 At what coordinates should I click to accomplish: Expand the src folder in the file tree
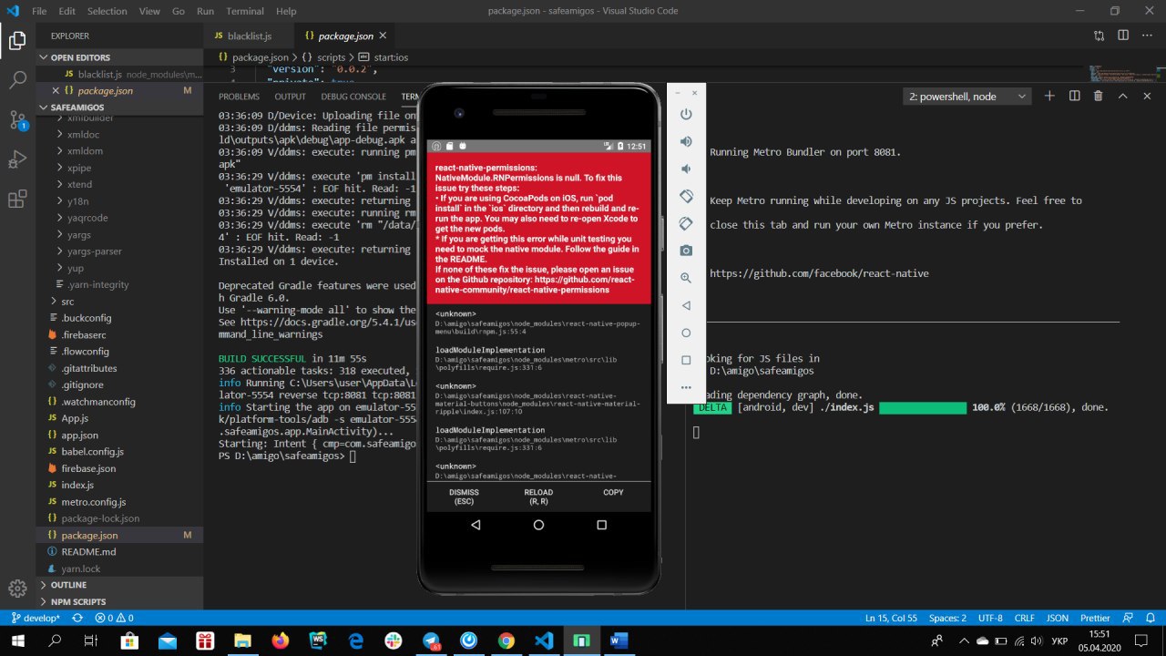(x=67, y=302)
